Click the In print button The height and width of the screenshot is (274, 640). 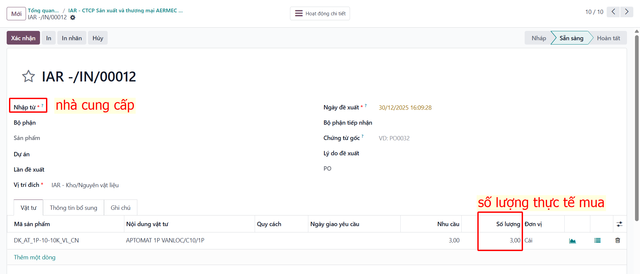49,38
